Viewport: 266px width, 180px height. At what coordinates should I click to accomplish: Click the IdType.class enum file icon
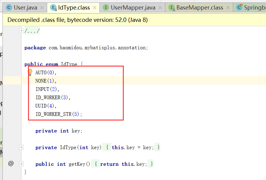click(54, 7)
